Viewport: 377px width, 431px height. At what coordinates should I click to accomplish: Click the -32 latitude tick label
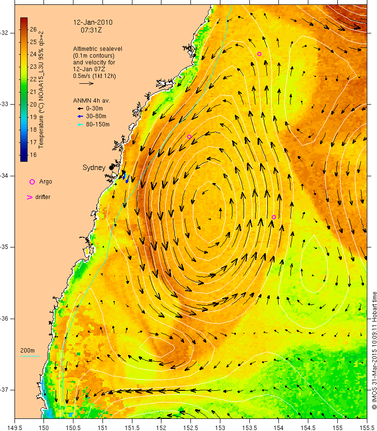pyautogui.click(x=4, y=33)
